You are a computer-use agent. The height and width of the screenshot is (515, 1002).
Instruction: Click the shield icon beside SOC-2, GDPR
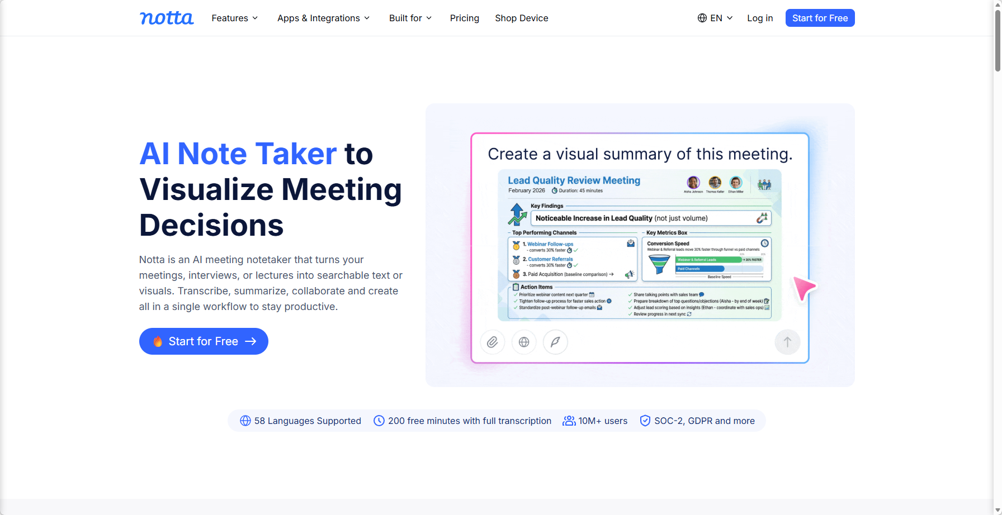coord(645,421)
